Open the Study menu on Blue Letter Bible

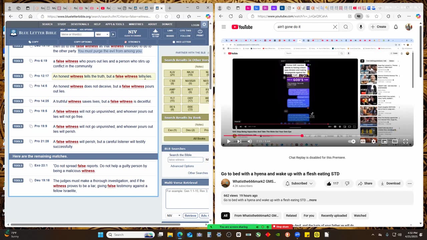coord(62,24)
